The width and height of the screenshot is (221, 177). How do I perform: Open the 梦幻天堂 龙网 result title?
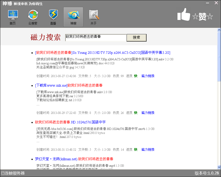coord(74,159)
